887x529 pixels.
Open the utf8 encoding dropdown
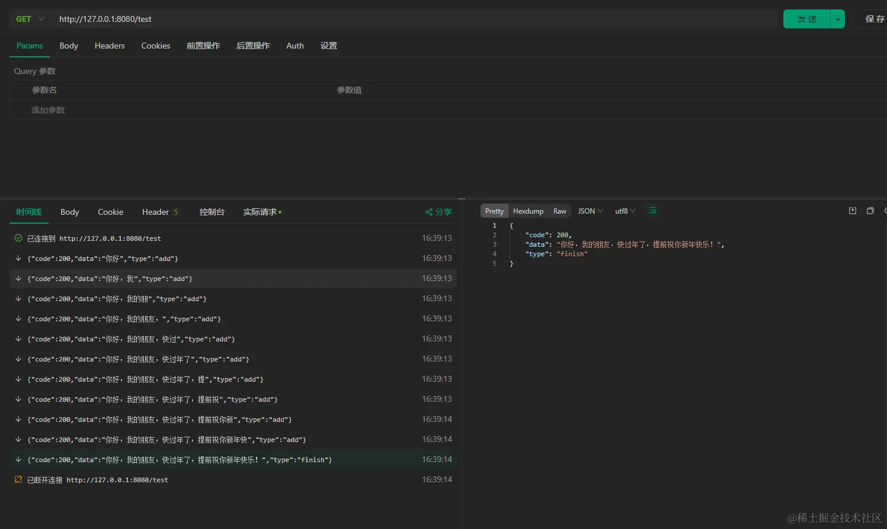pyautogui.click(x=625, y=211)
